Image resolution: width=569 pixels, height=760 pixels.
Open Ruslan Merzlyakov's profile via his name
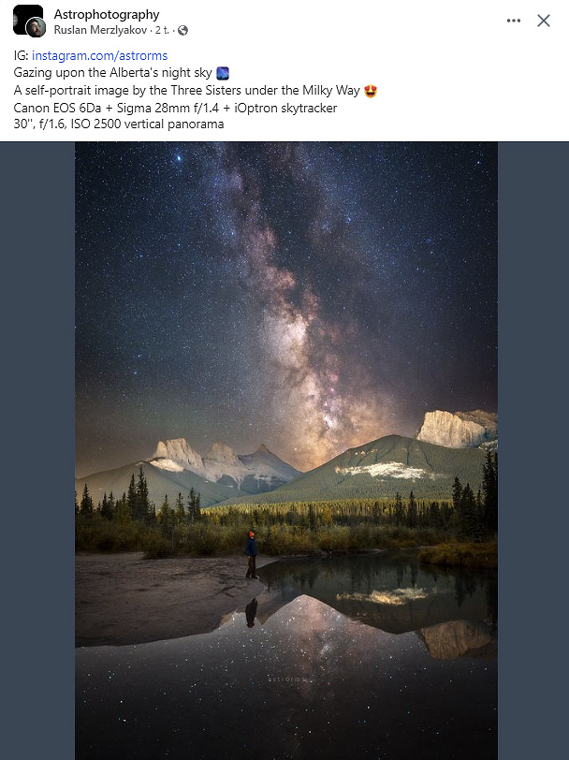coord(100,30)
